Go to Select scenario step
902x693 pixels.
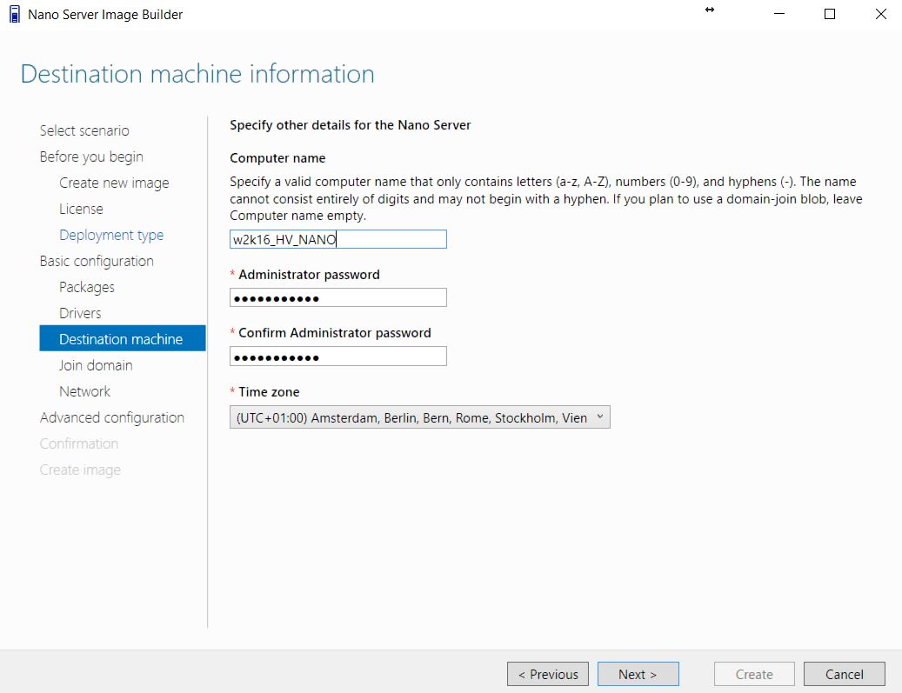[84, 130]
